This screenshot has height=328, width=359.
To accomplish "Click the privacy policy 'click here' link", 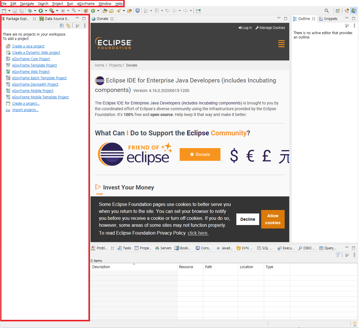I will click(198, 233).
